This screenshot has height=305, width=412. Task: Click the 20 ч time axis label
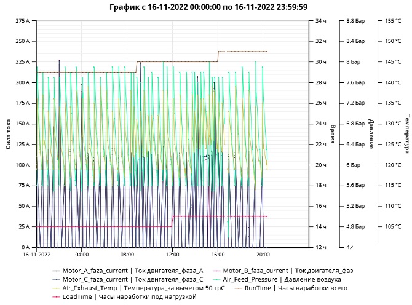320,165
